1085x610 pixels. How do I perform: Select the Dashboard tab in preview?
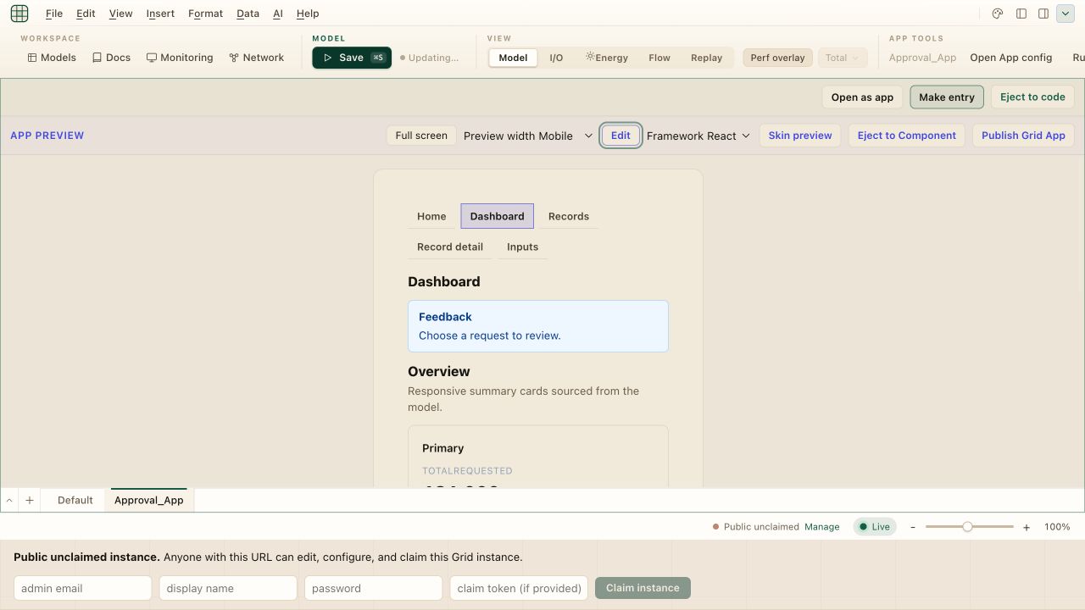(498, 216)
